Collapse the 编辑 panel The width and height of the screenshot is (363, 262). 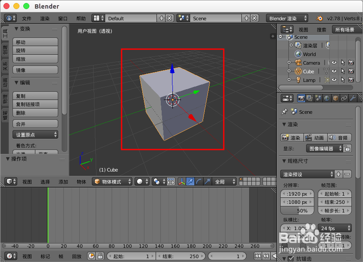coord(16,83)
